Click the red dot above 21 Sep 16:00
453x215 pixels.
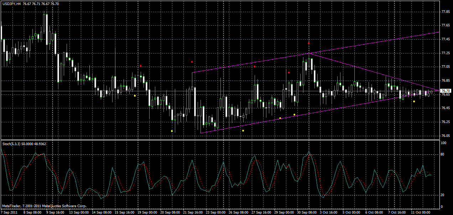tap(192, 61)
